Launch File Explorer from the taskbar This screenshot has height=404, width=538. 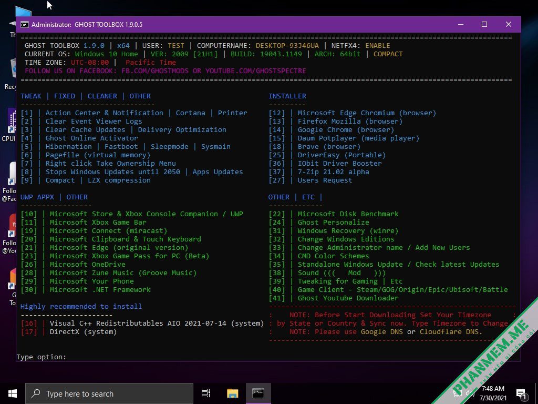pos(232,393)
